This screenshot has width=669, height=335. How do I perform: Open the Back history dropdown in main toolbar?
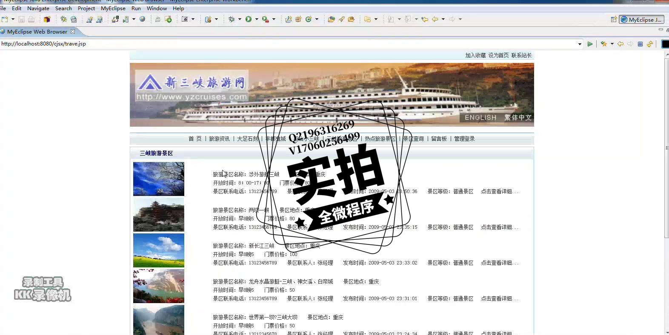tap(443, 19)
